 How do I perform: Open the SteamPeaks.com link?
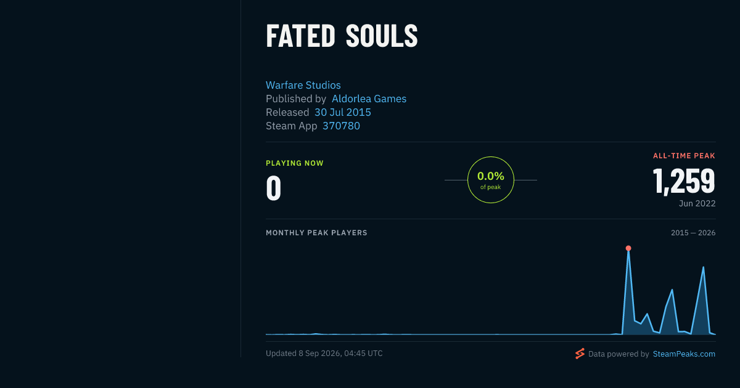[684, 354]
